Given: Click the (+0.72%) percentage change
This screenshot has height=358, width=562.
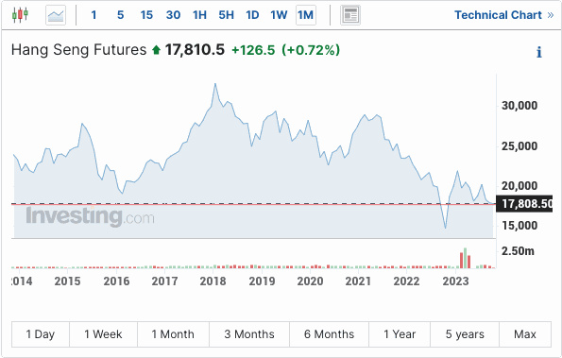Looking at the screenshot, I should [x=311, y=50].
